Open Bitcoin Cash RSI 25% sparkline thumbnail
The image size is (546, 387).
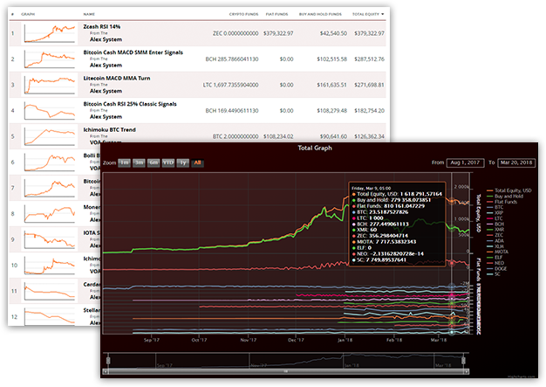[x=50, y=111]
